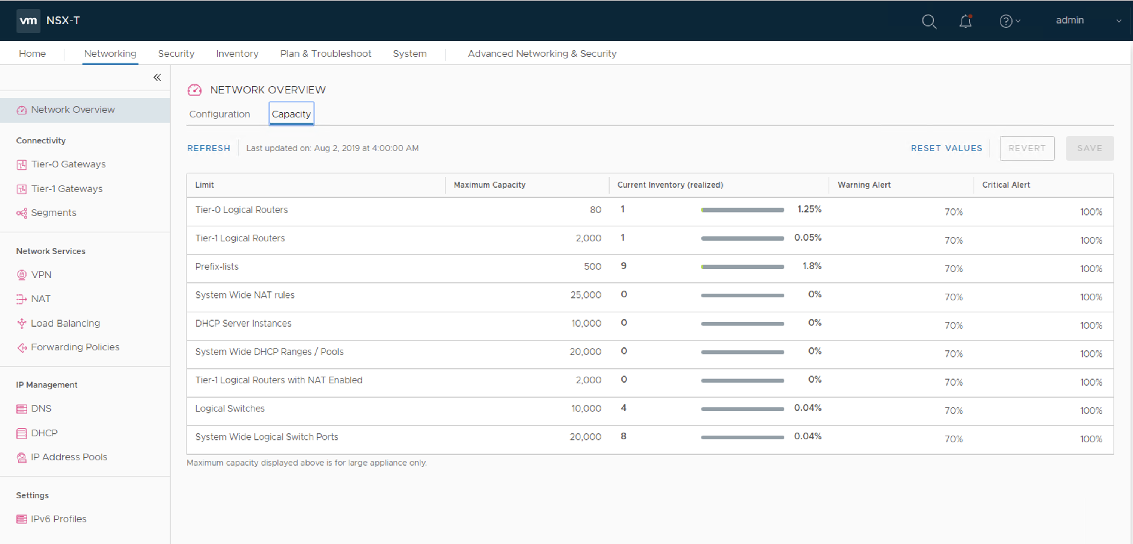This screenshot has height=544, width=1133.
Task: Click the IPv6 Profiles icon
Action: (x=22, y=519)
